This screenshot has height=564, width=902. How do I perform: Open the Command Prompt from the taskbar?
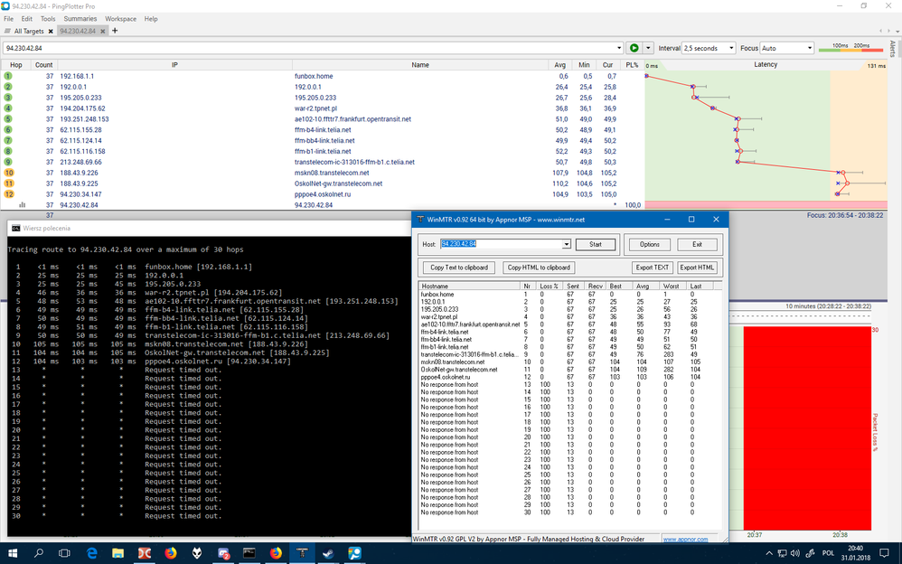tap(250, 552)
